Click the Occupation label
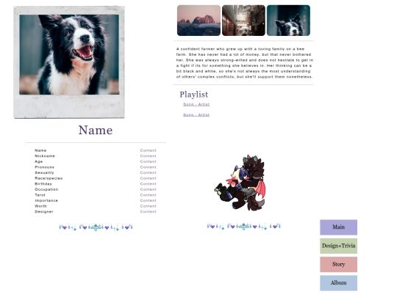This screenshot has height=297, width=397. click(x=46, y=189)
